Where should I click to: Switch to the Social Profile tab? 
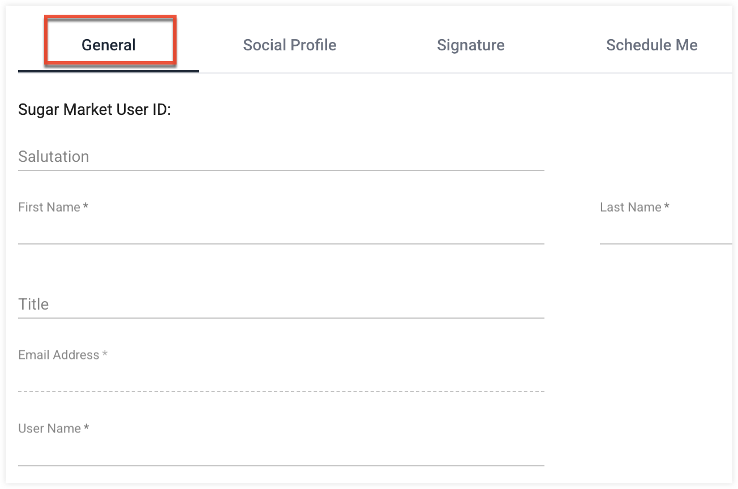(290, 45)
